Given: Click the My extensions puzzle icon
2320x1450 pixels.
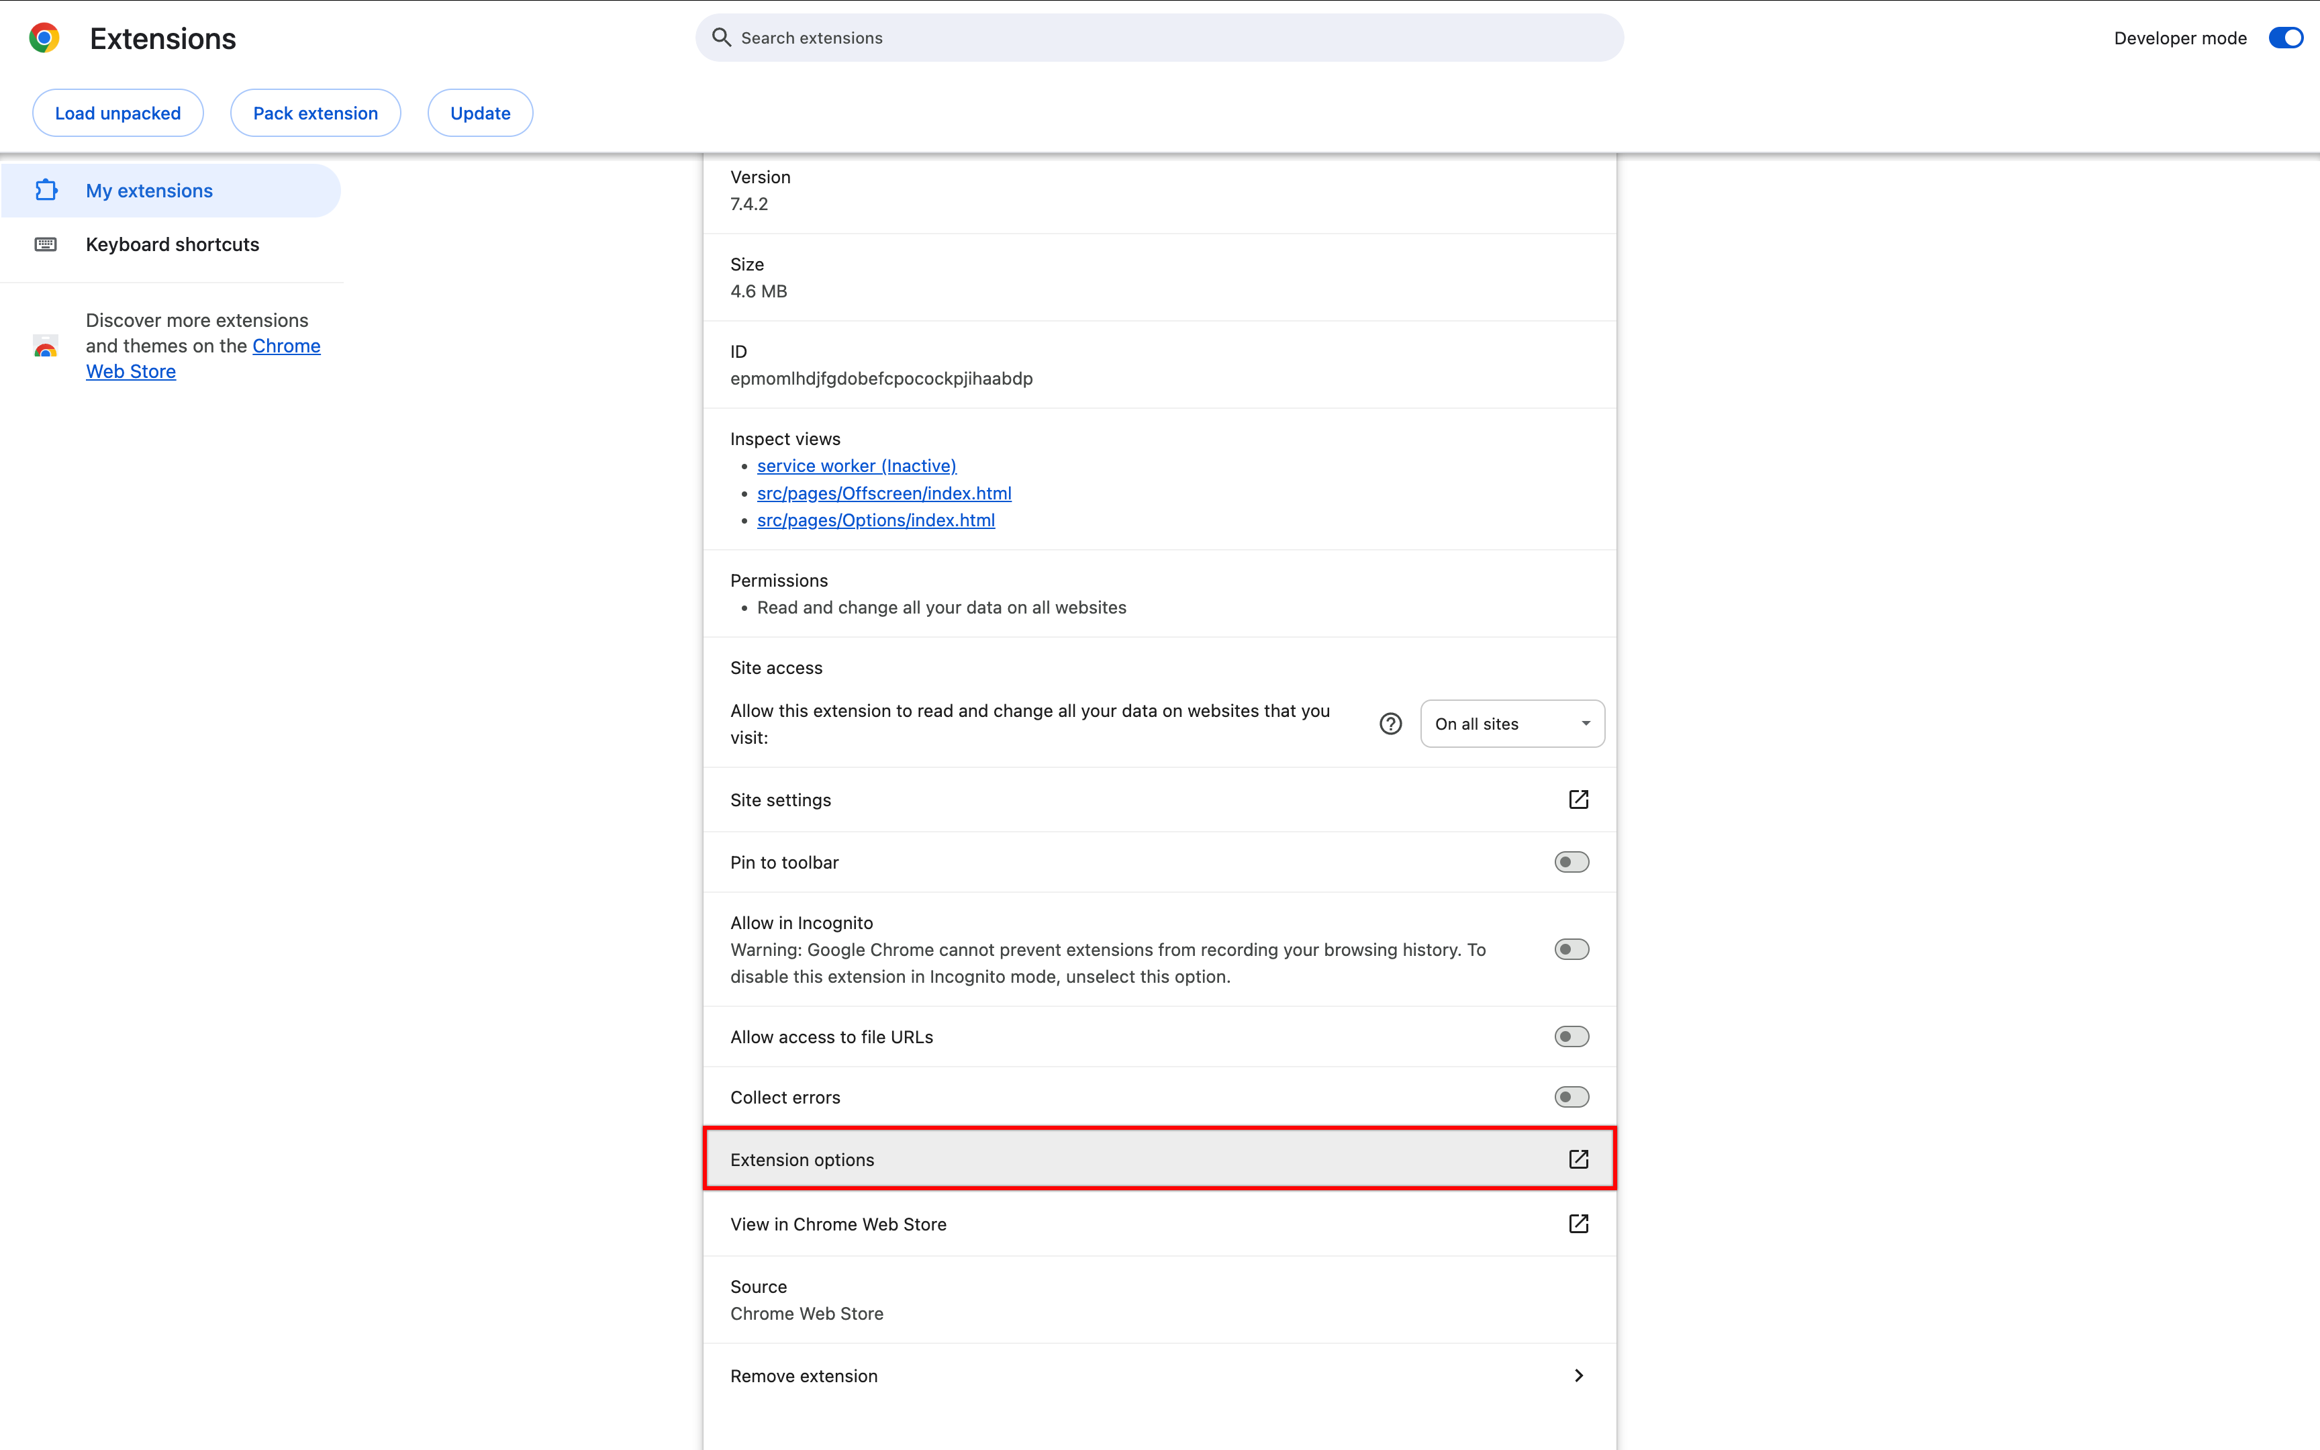Looking at the screenshot, I should point(45,191).
